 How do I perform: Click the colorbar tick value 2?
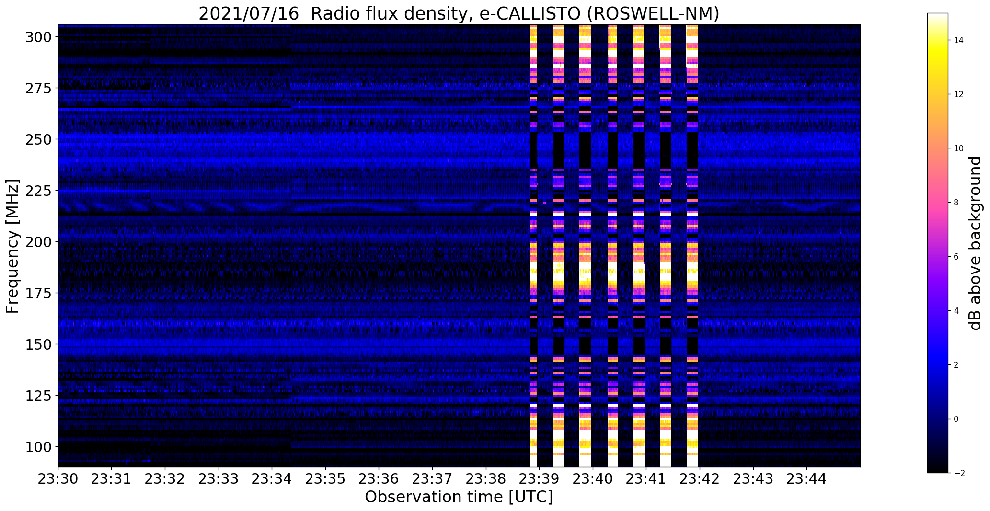pyautogui.click(x=956, y=365)
